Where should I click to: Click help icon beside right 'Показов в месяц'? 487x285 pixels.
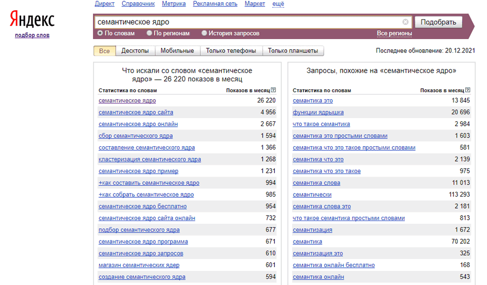tap(468, 90)
